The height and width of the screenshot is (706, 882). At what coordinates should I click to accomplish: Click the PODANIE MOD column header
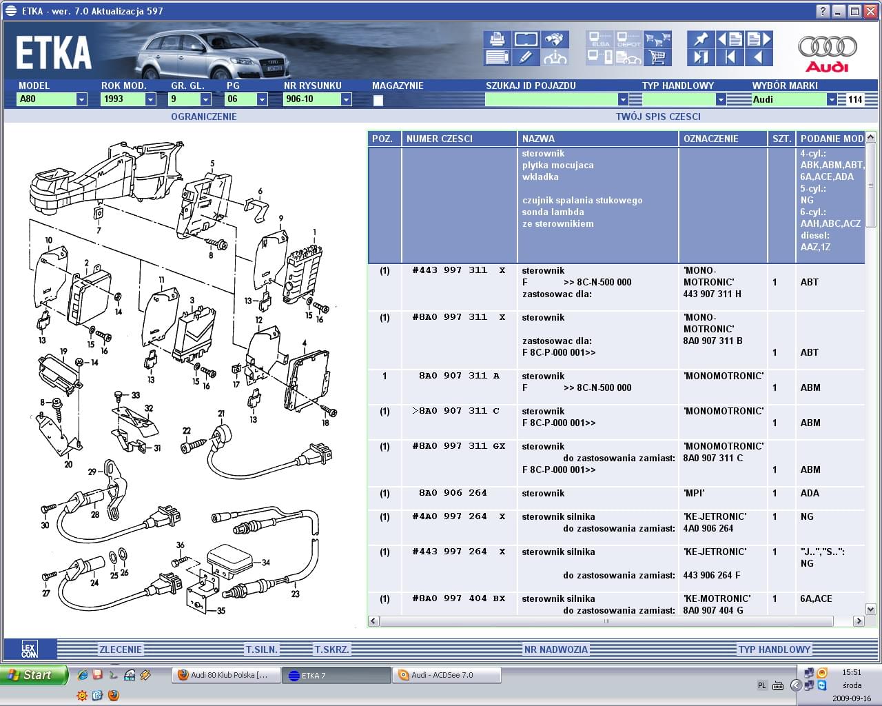[830, 139]
